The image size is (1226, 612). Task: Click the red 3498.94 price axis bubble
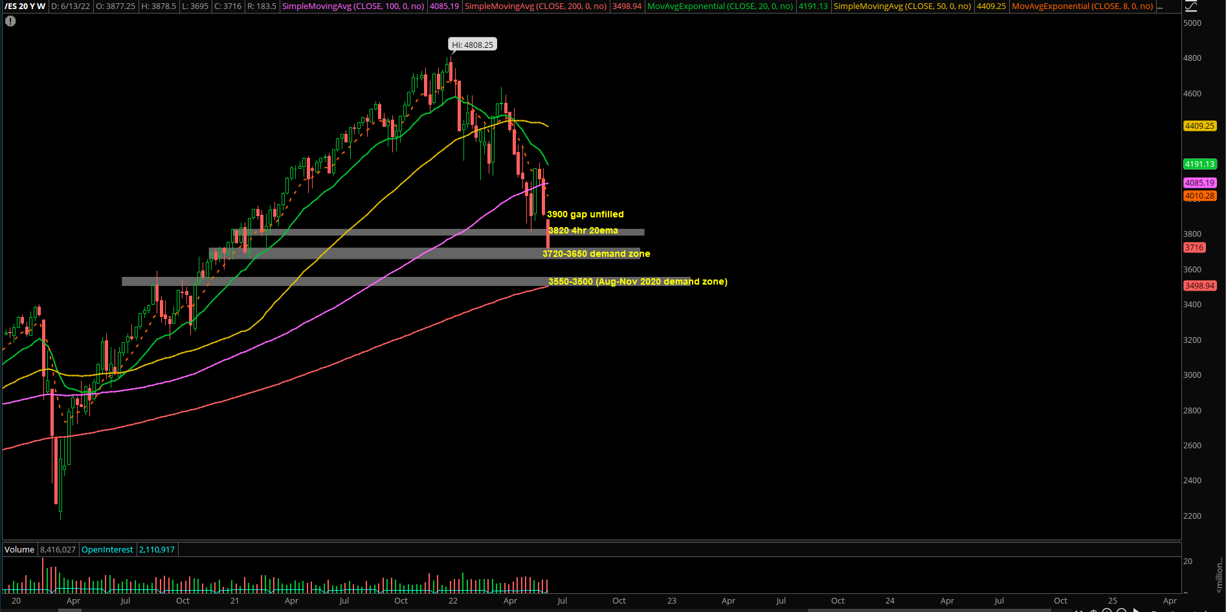1199,286
